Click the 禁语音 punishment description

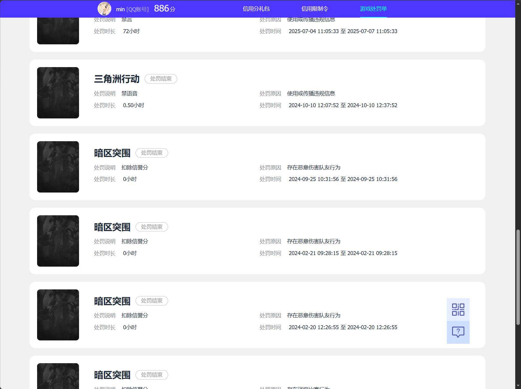pyautogui.click(x=129, y=94)
